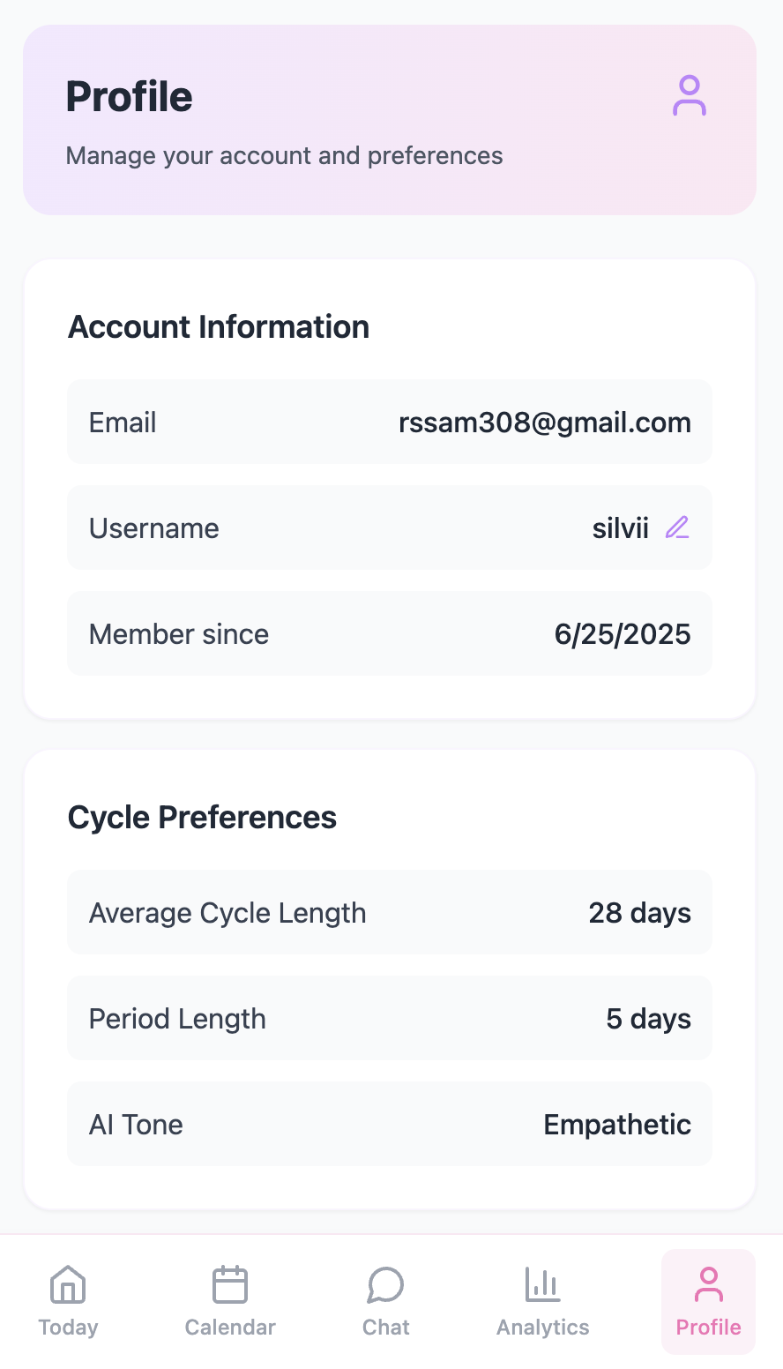Click the user icon in Profile header

[x=689, y=96]
